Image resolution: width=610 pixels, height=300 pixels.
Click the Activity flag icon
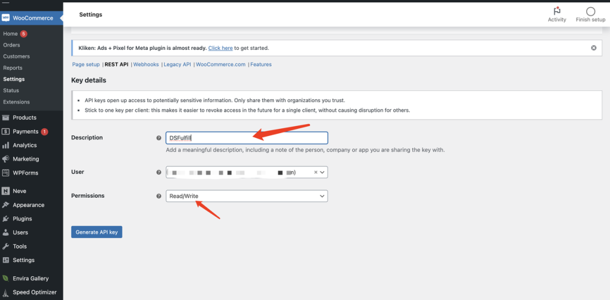(557, 11)
